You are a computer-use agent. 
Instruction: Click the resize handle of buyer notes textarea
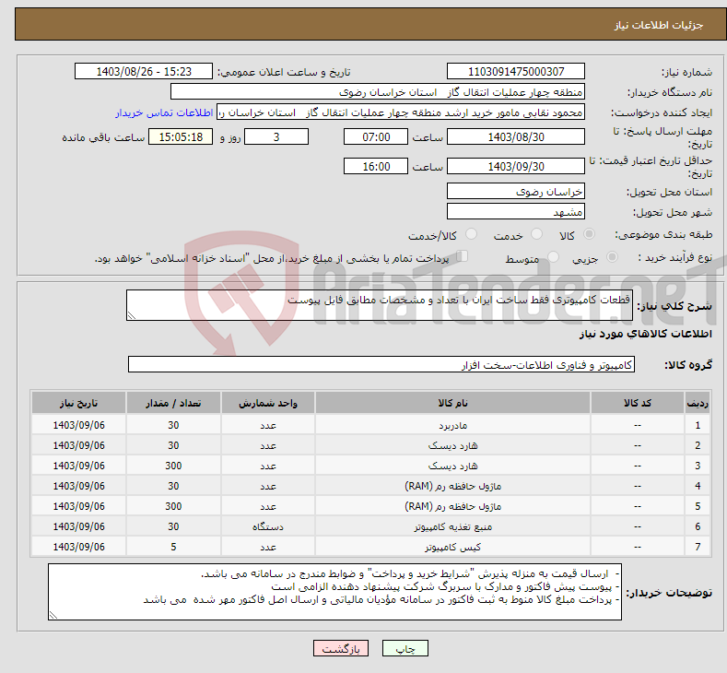point(53,616)
